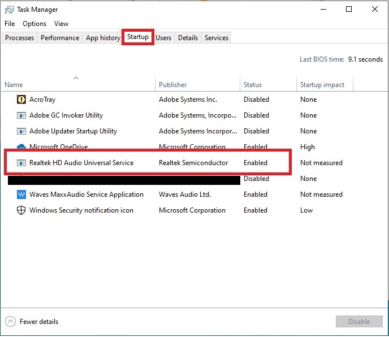Viewport: 389px width, 337px height.
Task: Click the Fewer details label
Action: point(39,322)
